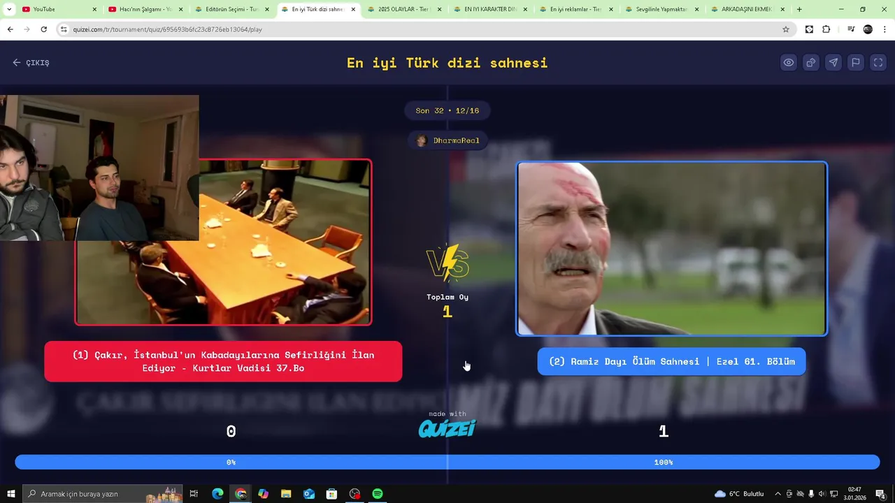Open Microsoft Store from taskbar

(x=332, y=494)
